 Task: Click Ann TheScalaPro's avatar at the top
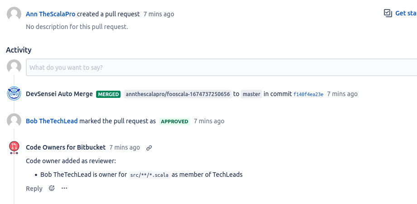click(x=14, y=14)
